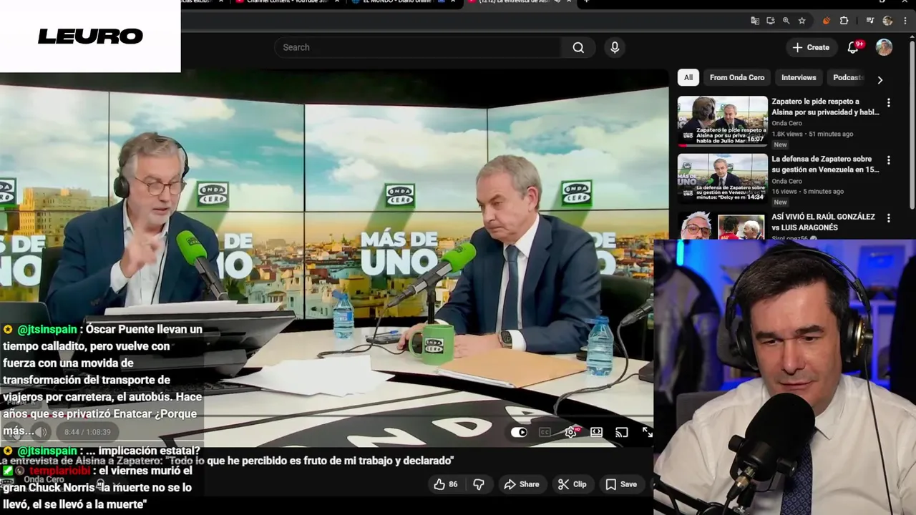This screenshot has width=916, height=515.
Task: Open thumbnail of Zapatero le pide respeto video
Action: (723, 121)
